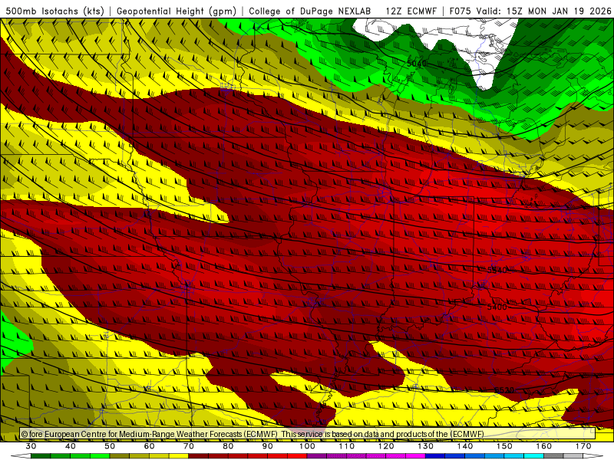Click the '500mb Isotachs (kts)' title text
This screenshot has height=460, width=614.
pos(55,11)
